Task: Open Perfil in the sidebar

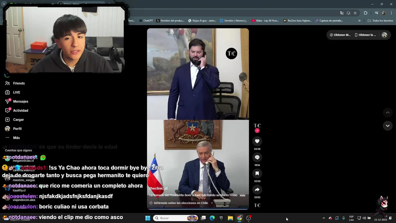Action: click(13, 129)
